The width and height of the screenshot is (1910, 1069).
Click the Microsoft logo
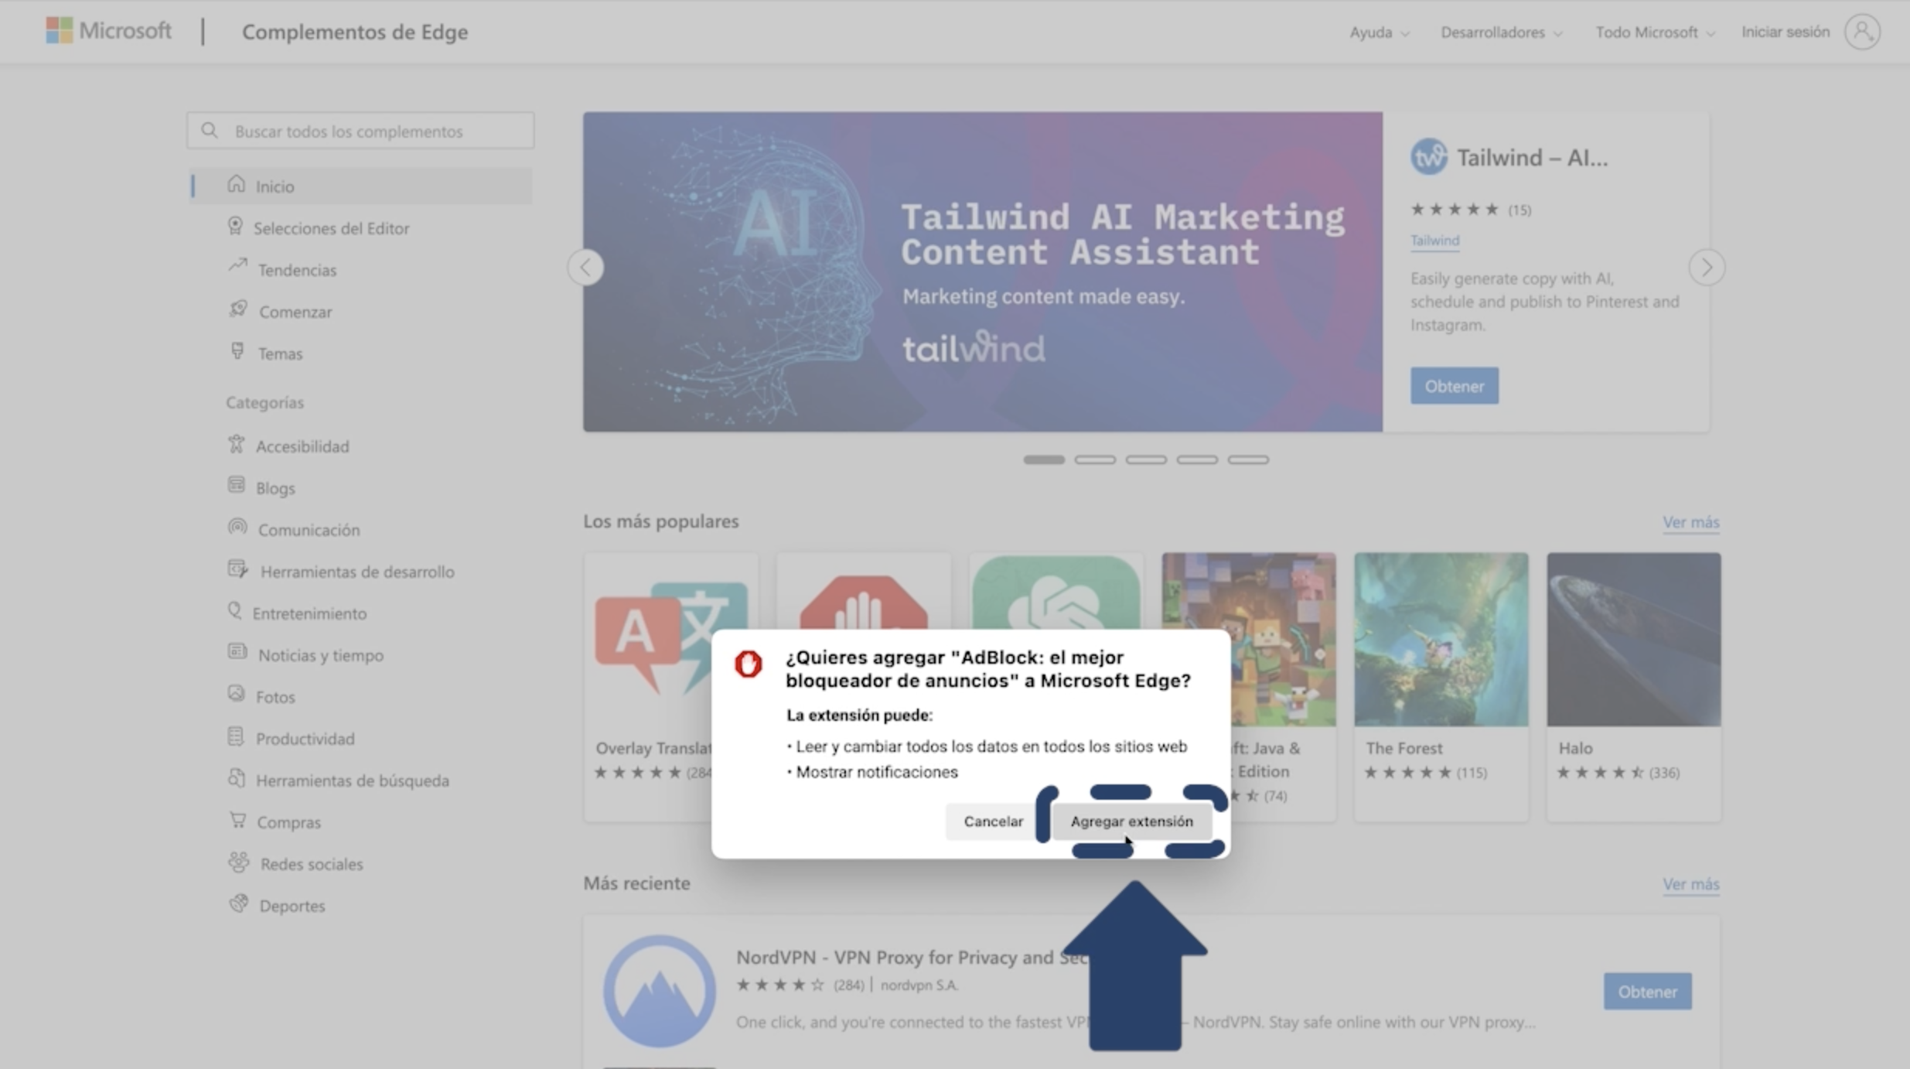107,31
